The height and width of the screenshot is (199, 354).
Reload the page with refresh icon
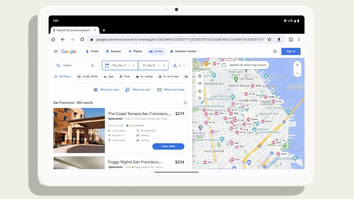coord(82,40)
